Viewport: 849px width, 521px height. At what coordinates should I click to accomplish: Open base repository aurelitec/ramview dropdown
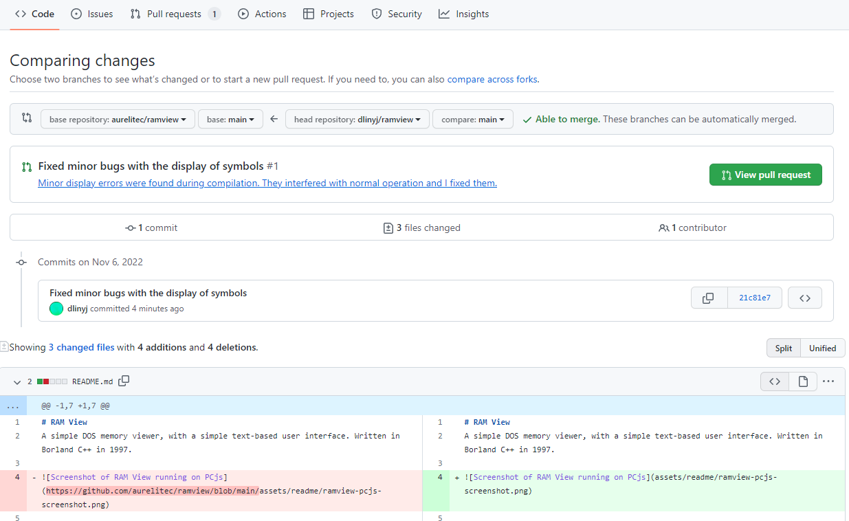[x=118, y=119]
